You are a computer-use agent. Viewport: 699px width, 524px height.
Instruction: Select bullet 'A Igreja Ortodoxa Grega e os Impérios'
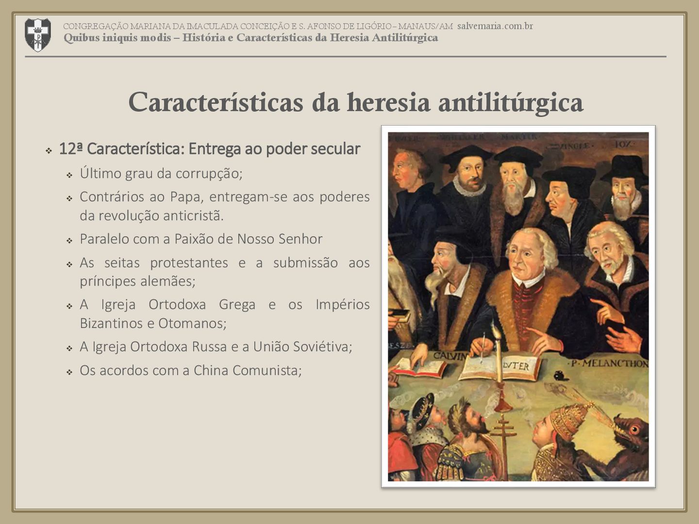click(225, 313)
